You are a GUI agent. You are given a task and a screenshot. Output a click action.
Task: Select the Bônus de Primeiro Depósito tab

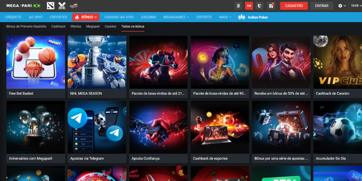click(x=26, y=27)
